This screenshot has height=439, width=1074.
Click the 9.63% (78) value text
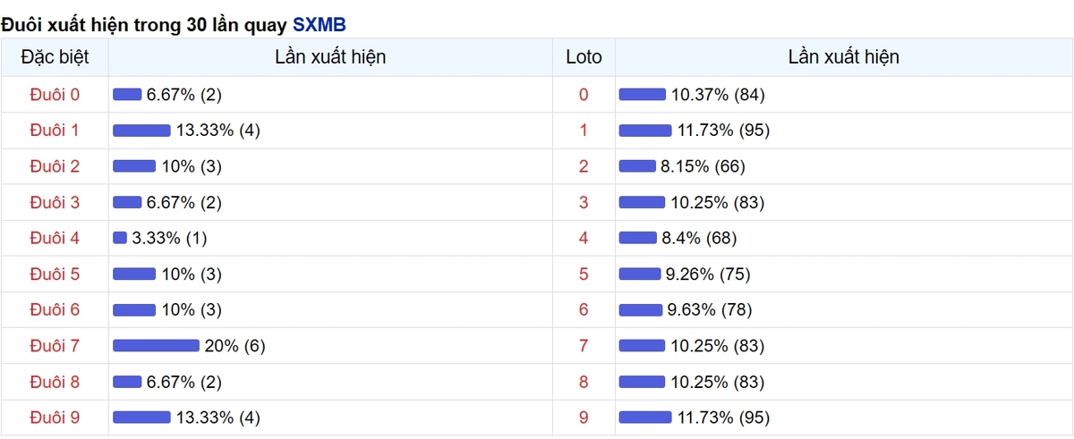click(710, 309)
